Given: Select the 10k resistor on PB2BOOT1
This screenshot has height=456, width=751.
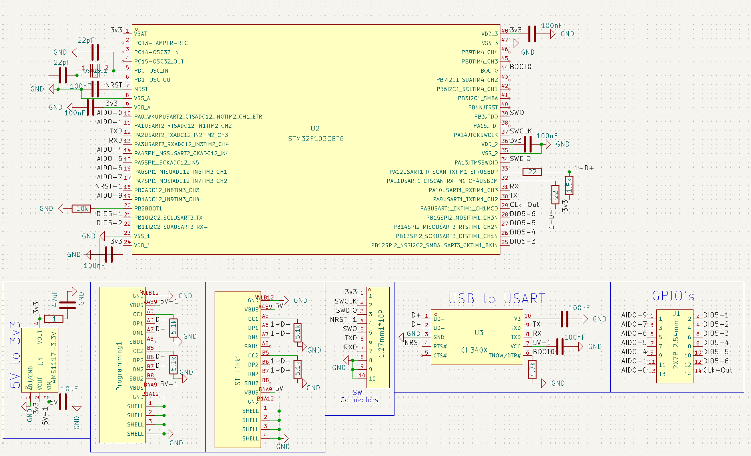Looking at the screenshot, I should (82, 208).
